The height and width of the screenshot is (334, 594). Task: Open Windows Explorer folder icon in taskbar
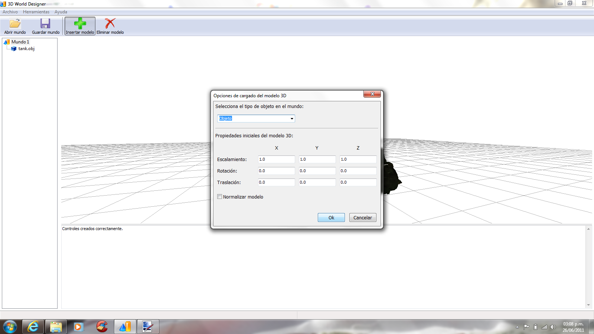(x=56, y=327)
